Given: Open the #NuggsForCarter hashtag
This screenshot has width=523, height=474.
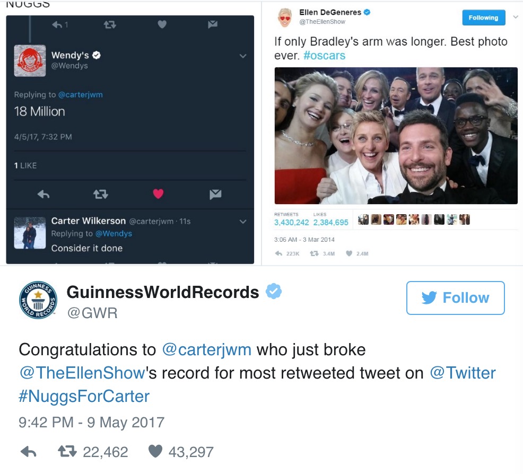Looking at the screenshot, I should point(84,396).
